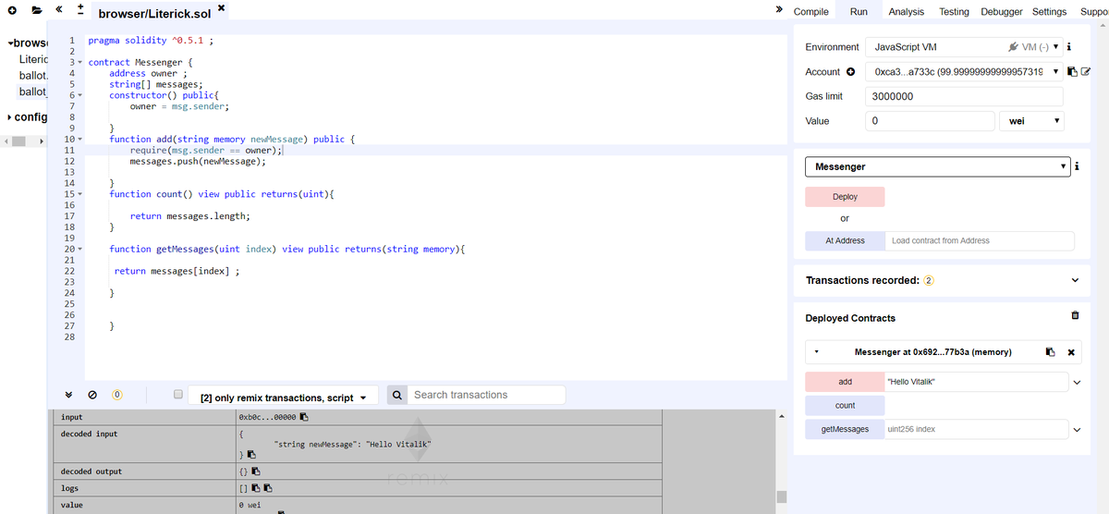Open wei unit dropdown
1109x514 pixels.
tap(1031, 121)
